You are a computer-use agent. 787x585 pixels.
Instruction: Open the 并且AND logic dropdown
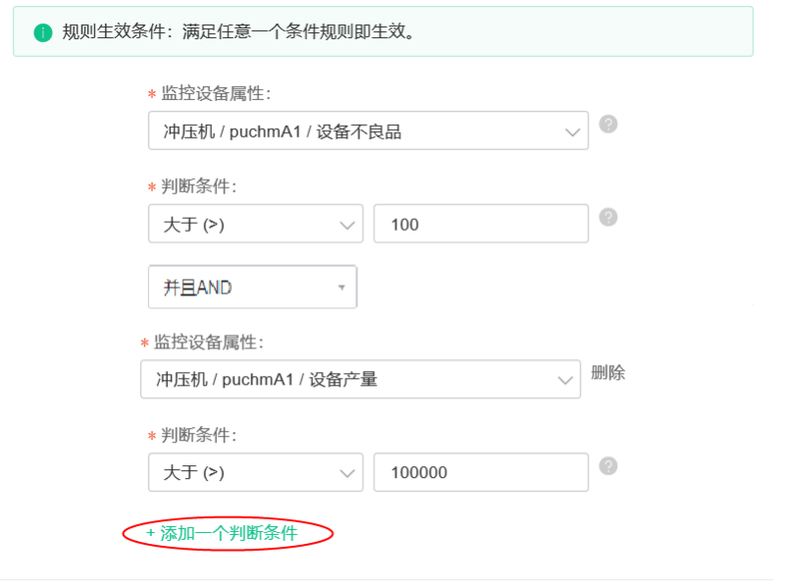[252, 287]
